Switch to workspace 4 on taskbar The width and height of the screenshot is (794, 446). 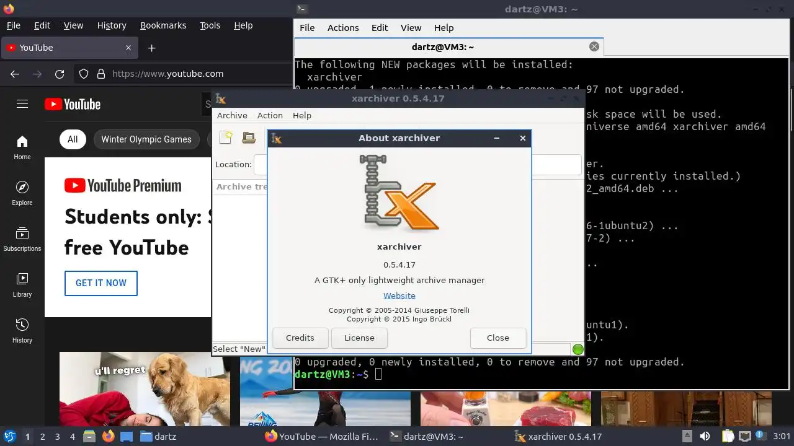(x=72, y=436)
